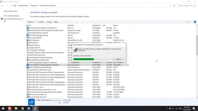The width and height of the screenshot is (198, 111).
Task: Open the Organize dropdown menu
Action: coord(32,22)
